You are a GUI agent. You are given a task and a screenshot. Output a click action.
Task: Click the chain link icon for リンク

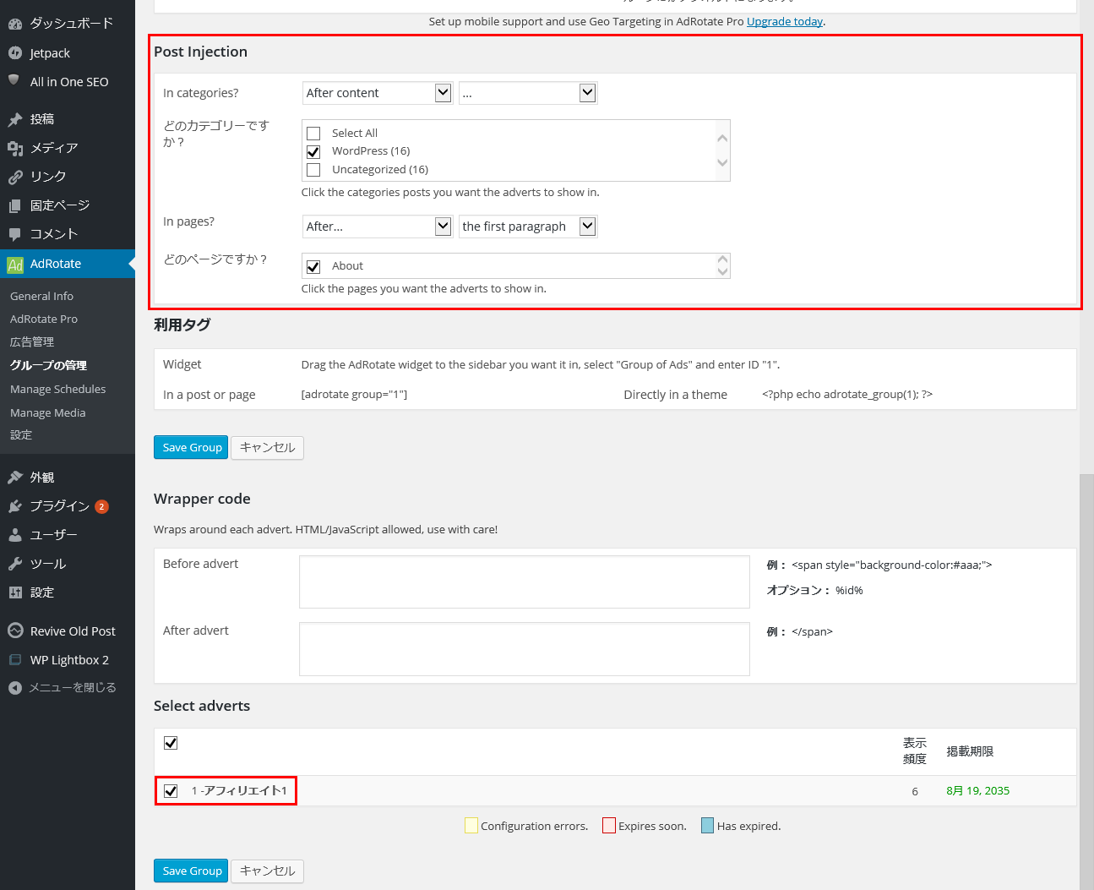tap(14, 177)
